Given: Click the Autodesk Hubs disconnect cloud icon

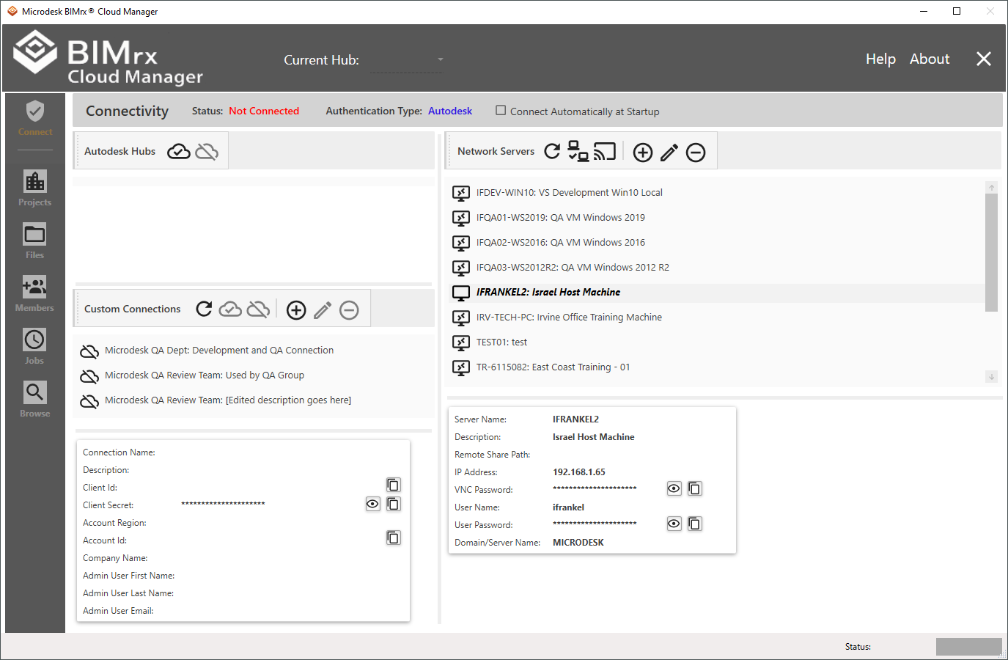Looking at the screenshot, I should point(207,151).
